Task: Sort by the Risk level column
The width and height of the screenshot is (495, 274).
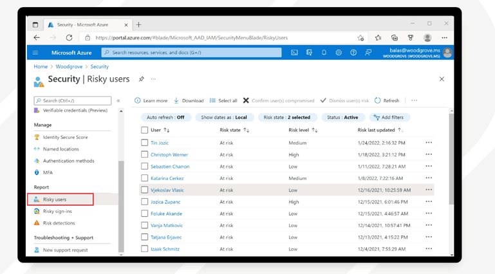Action: click(303, 130)
